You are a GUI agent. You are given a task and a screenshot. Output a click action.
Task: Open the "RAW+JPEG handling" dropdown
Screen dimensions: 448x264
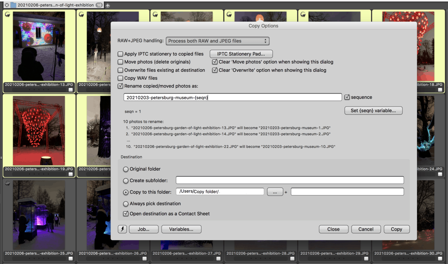(x=218, y=41)
